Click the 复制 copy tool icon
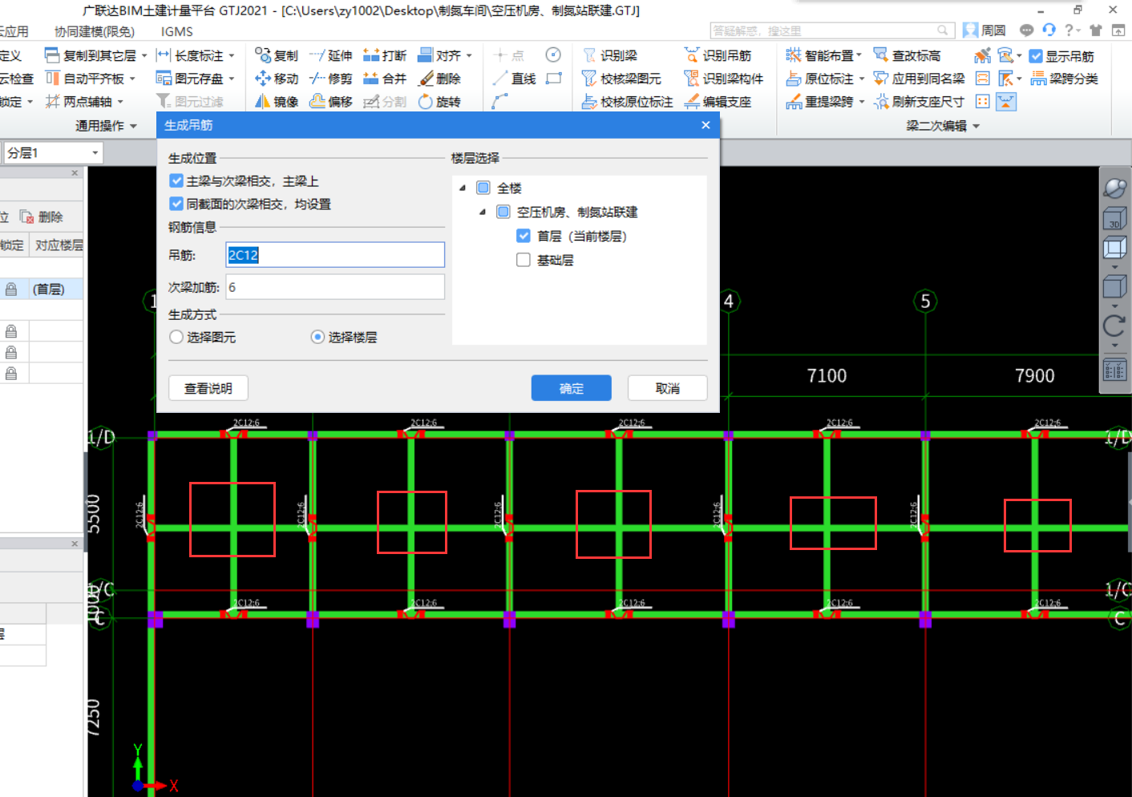Viewport: 1132px width, 797px height. click(262, 55)
